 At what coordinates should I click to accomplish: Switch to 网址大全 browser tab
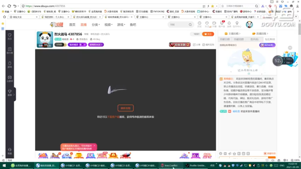tap(23, 17)
